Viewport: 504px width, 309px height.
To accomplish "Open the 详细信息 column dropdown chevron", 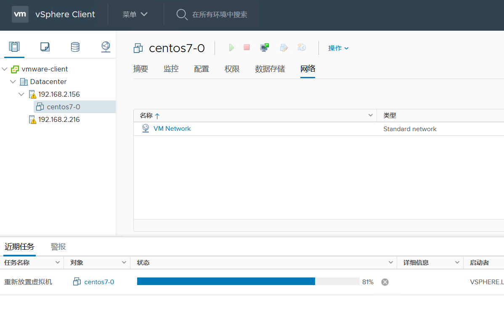I will tap(457, 262).
